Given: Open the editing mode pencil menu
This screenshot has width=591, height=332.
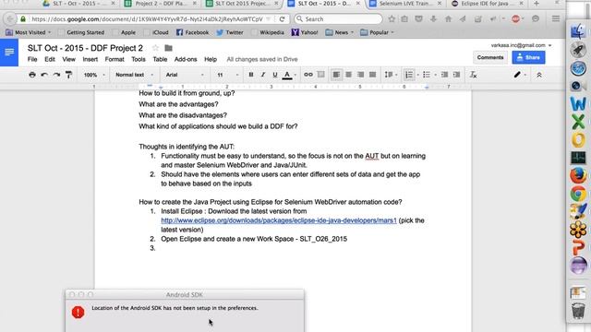Looking at the screenshot, I should tap(520, 75).
